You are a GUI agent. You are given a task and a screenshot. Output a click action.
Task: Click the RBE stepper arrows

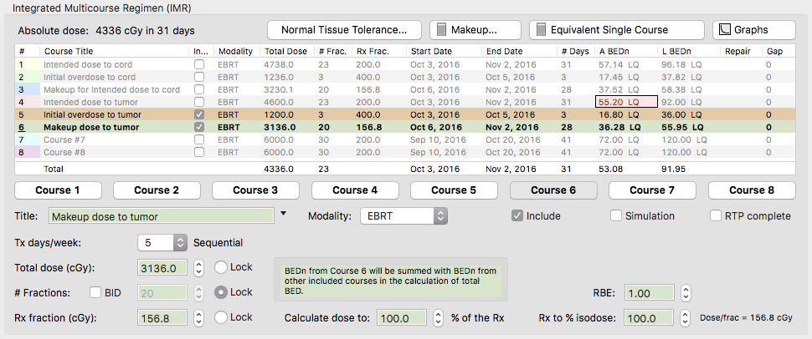[x=686, y=294]
